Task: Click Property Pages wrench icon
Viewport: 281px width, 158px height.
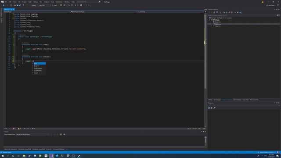Action: pyautogui.click(x=215, y=108)
